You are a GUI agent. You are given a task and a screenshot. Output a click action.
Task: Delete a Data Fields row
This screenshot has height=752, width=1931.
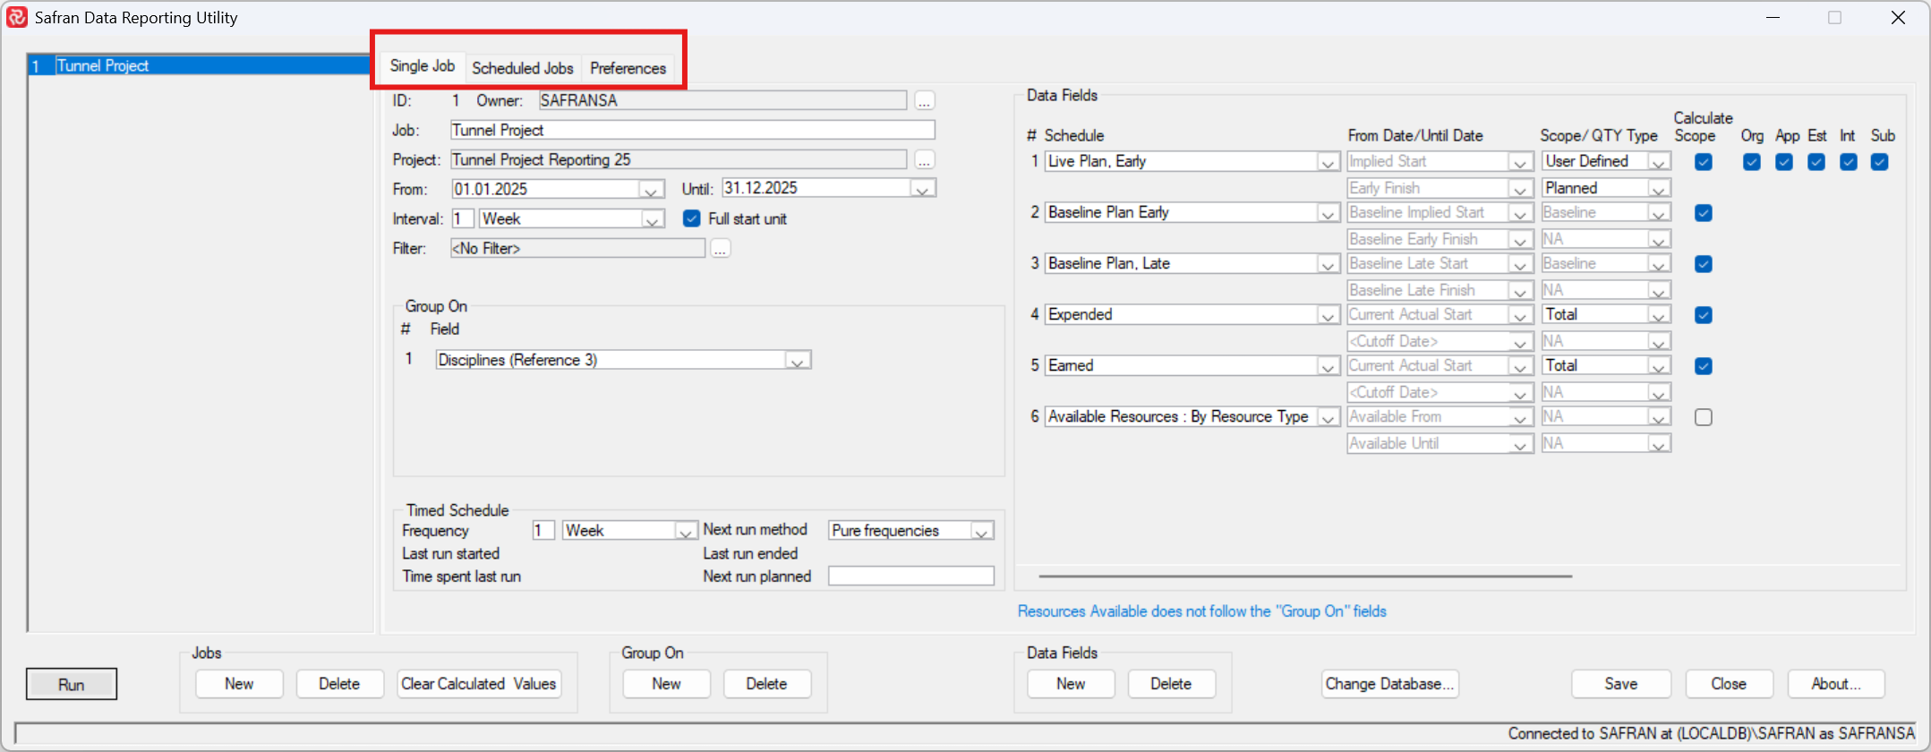click(x=1171, y=684)
